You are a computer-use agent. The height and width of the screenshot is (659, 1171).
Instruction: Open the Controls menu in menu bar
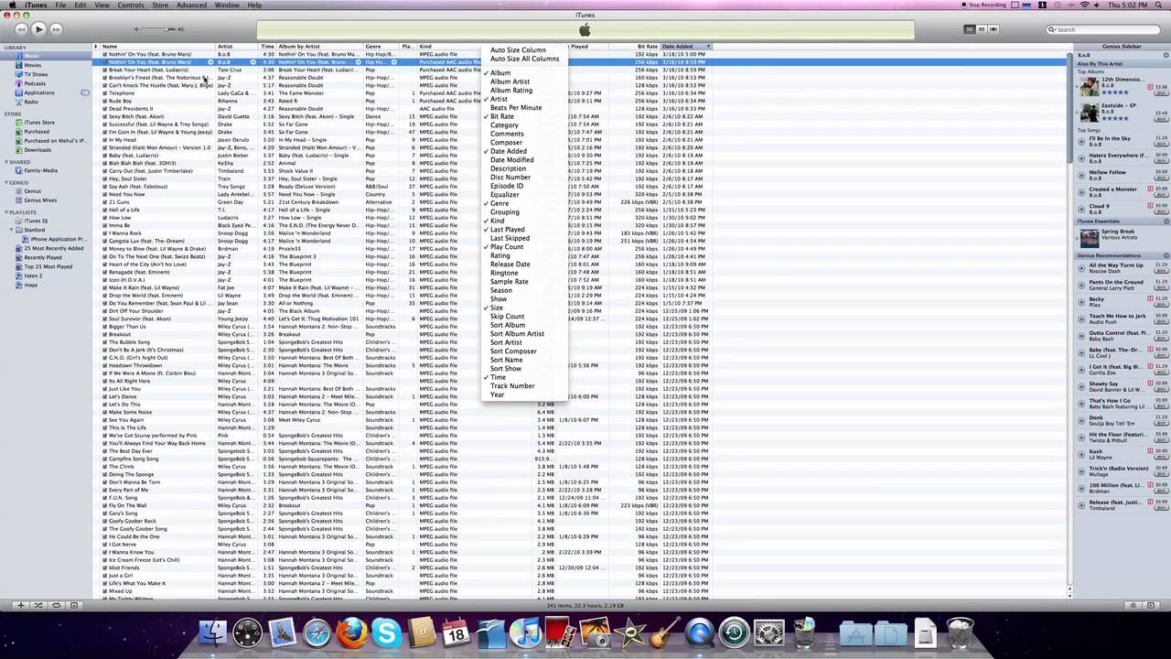coord(131,5)
